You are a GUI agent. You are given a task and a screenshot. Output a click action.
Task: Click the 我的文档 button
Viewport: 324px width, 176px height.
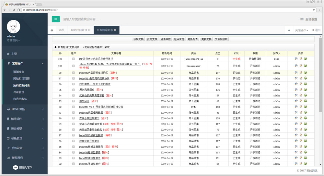point(152,39)
